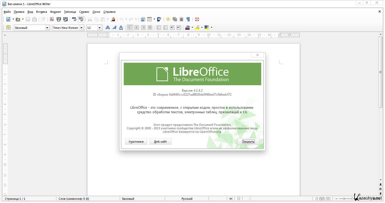This screenshot has width=385, height=203.
Task: Open the Paste special dropdown arrow
Action: (108, 19)
